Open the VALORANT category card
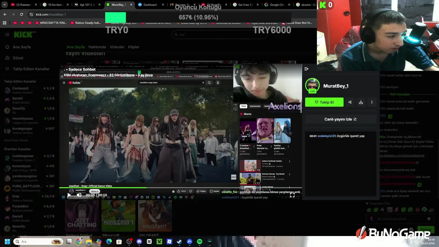 155,215
